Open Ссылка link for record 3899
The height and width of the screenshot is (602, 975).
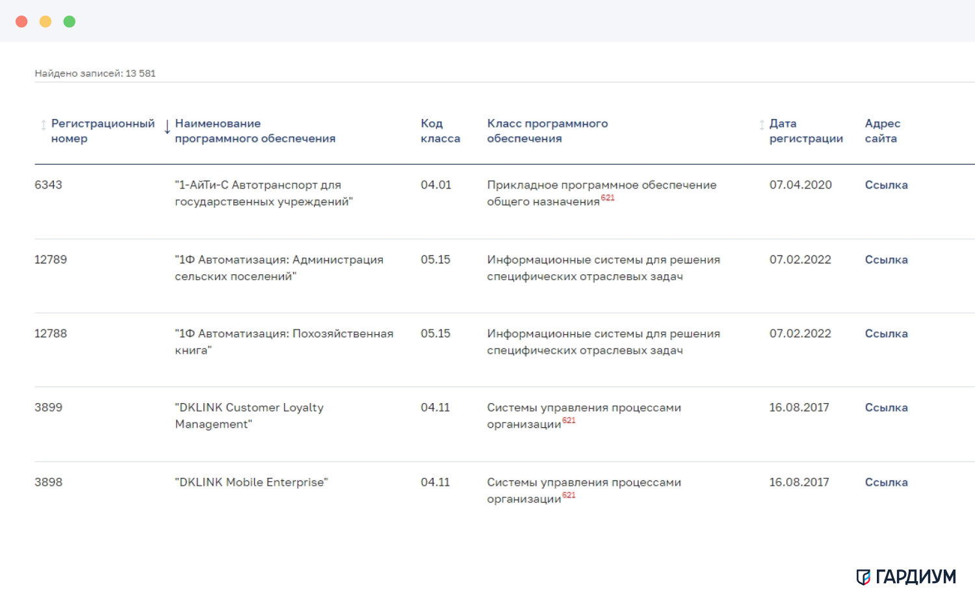(x=886, y=408)
